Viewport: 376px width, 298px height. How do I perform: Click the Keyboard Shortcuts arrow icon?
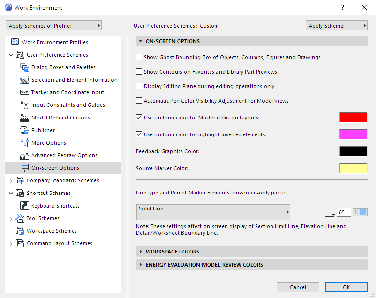point(25,206)
